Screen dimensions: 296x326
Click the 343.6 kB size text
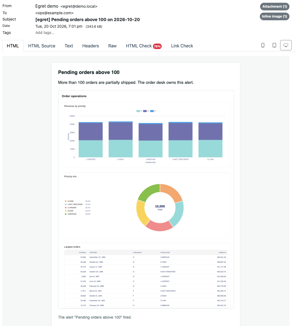(x=94, y=26)
